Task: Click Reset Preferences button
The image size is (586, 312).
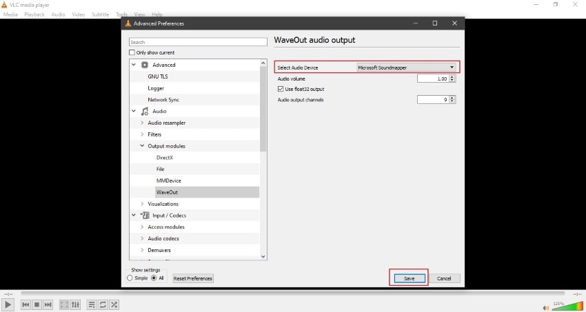Action: [x=193, y=278]
